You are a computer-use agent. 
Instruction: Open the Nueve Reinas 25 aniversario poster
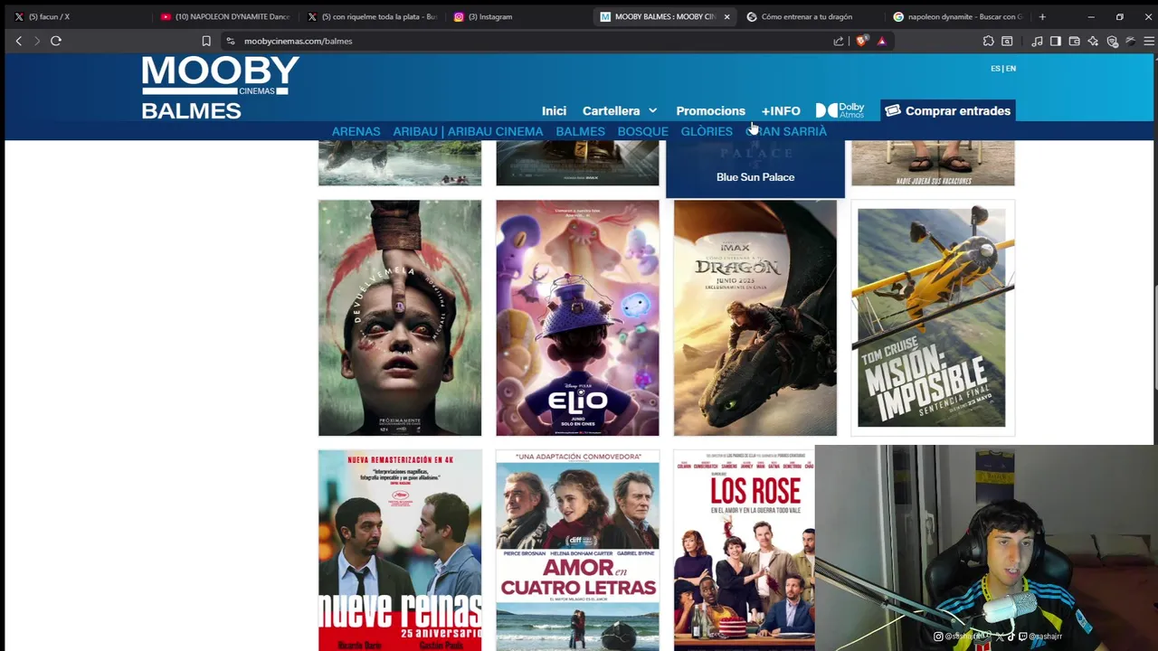tap(400, 551)
